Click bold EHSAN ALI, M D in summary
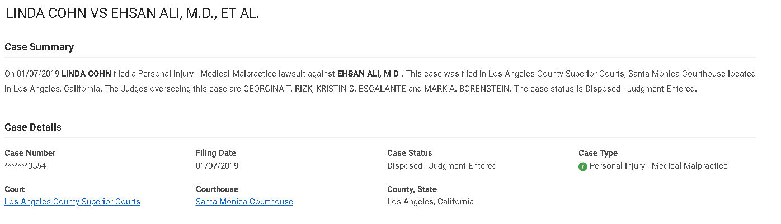 click(369, 74)
